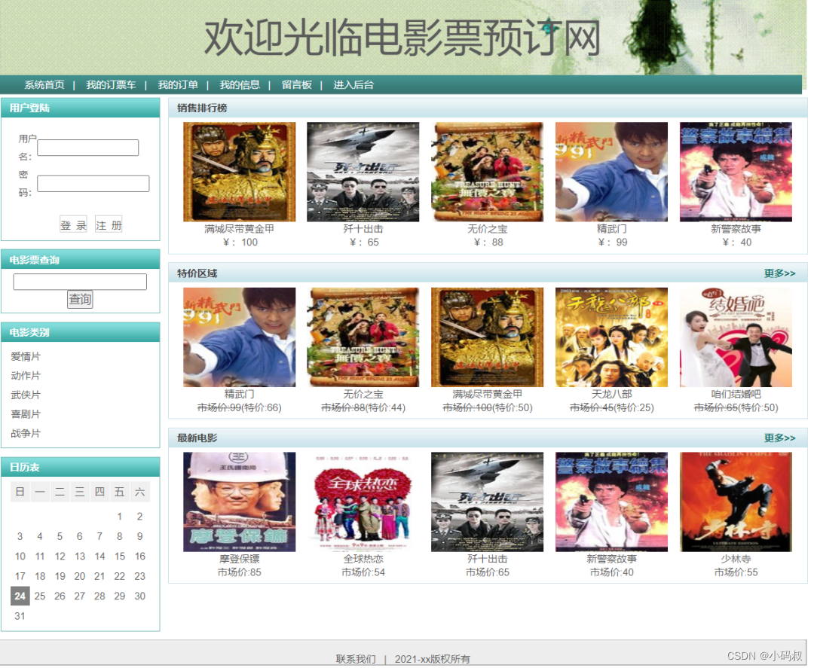814x668 pixels.
Task: Open 天龙八部 movie poster
Action: (x=611, y=337)
